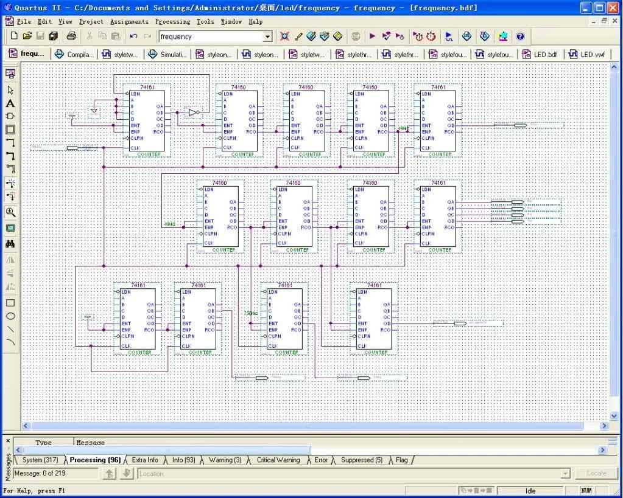Click the Stop Processing toolbar icon
Image resolution: width=623 pixels, height=498 pixels.
point(356,36)
